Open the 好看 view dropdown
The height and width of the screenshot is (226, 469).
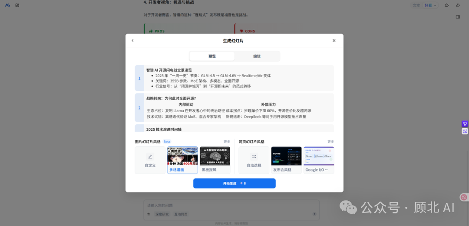coord(430,5)
